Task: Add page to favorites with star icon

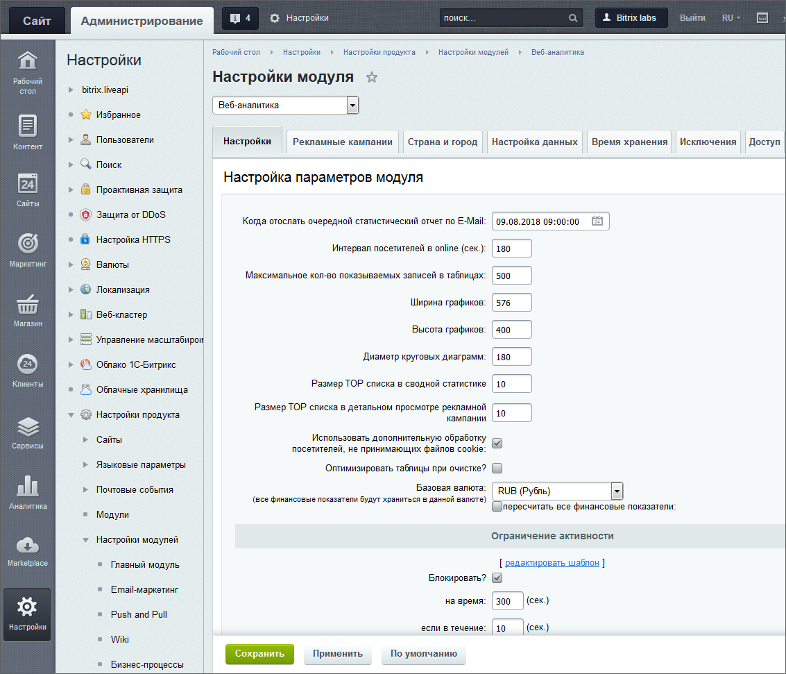Action: tap(372, 77)
